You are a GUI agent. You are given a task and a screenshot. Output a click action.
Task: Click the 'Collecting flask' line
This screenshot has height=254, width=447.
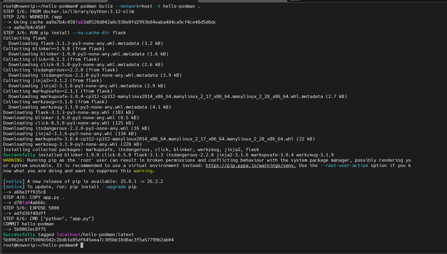25,38
